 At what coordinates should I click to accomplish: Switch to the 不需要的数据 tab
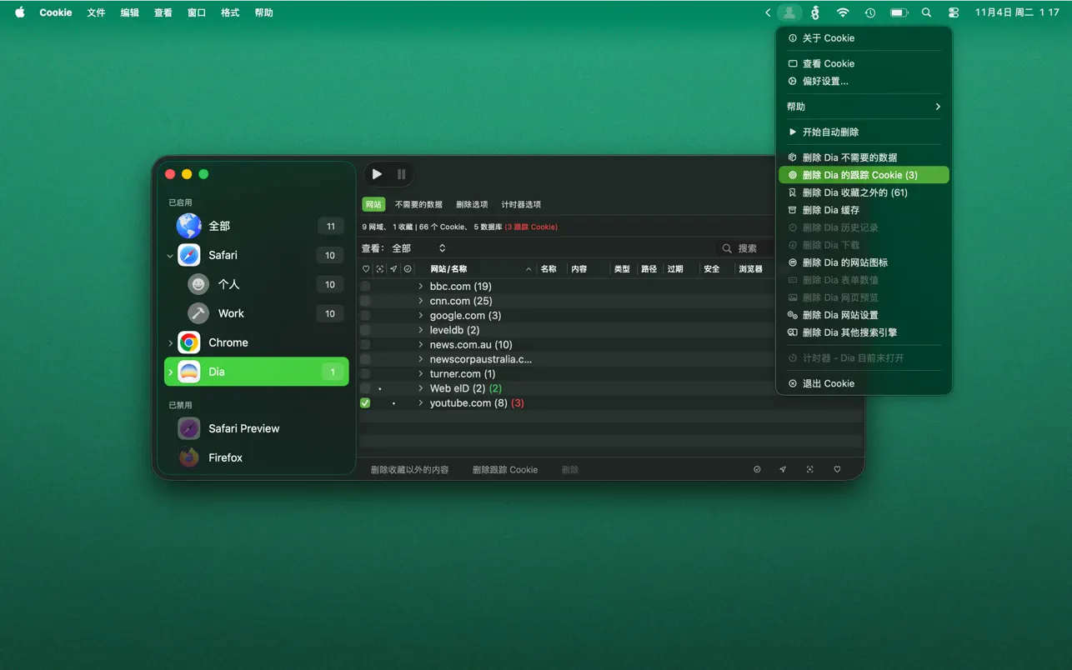418,204
